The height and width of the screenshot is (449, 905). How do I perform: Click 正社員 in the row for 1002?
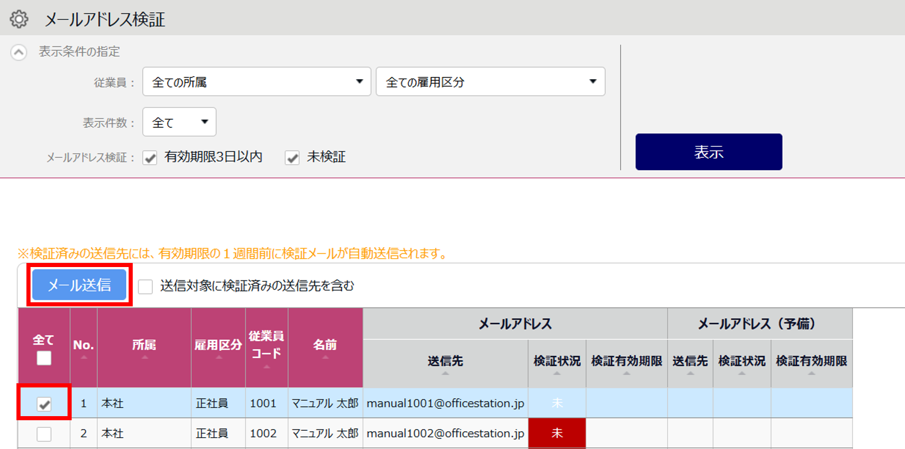tap(211, 434)
